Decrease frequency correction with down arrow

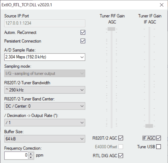[31, 157]
